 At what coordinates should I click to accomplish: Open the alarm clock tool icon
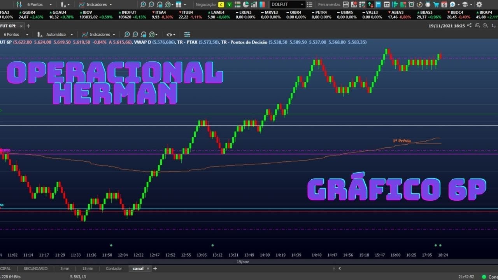411,5
